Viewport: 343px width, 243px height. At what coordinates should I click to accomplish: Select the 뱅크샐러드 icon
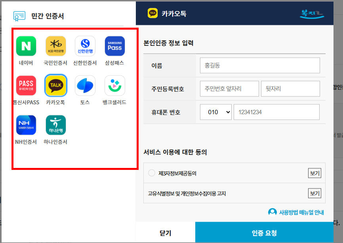114,86
